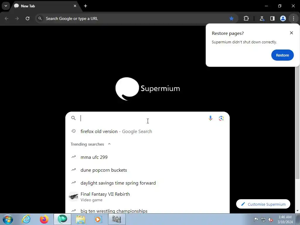The image size is (300, 225).
Task: Reload the current page
Action: (28, 18)
